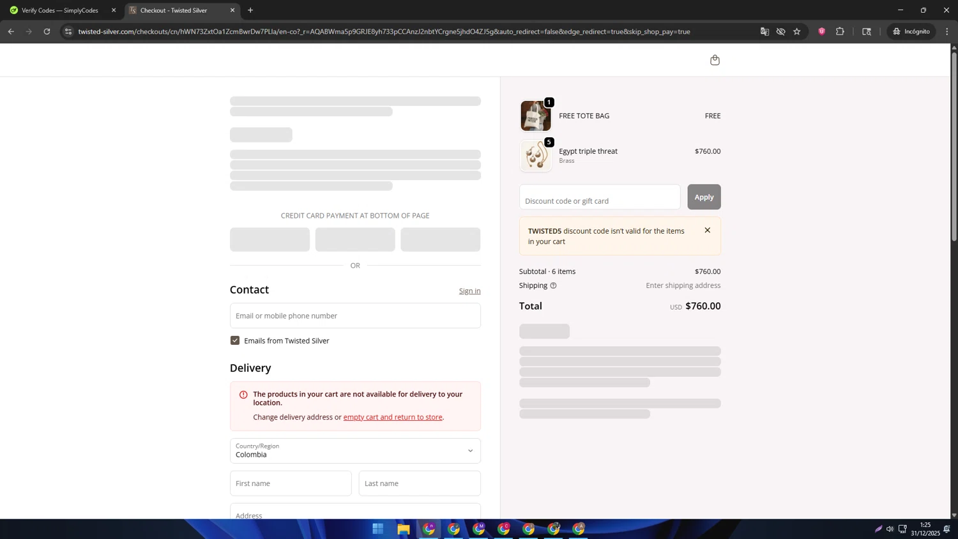The width and height of the screenshot is (958, 539).
Task: Click the delivery error alert icon
Action: tap(243, 395)
